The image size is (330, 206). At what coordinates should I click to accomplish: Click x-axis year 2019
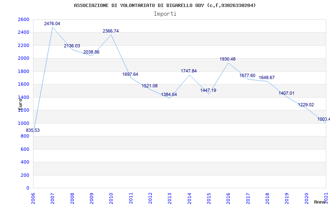[287, 198]
